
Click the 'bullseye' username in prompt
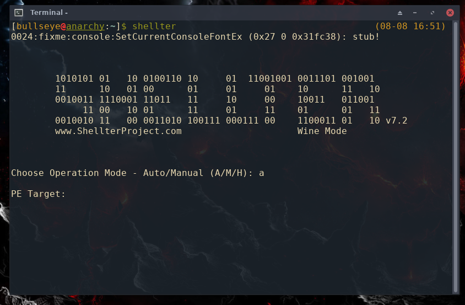click(x=39, y=26)
